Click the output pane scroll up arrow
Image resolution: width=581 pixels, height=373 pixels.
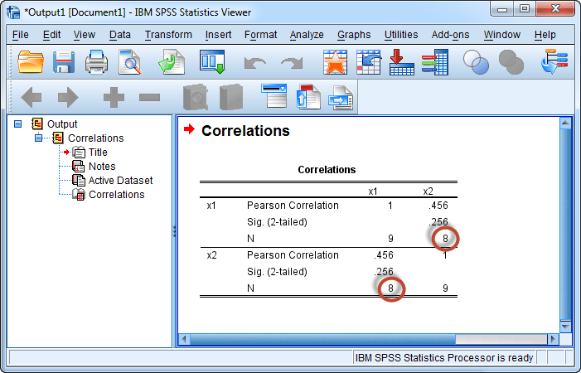click(x=565, y=123)
